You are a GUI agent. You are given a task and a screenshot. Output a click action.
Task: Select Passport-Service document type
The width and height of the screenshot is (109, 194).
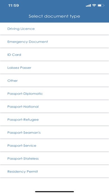pyautogui.click(x=54, y=145)
